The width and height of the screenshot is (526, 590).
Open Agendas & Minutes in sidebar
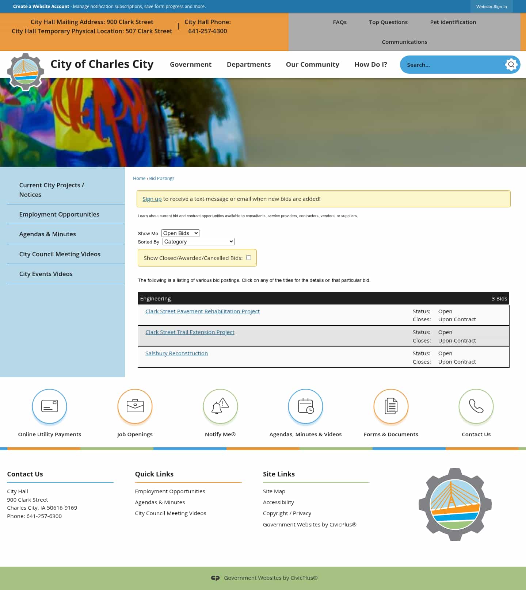click(66, 234)
